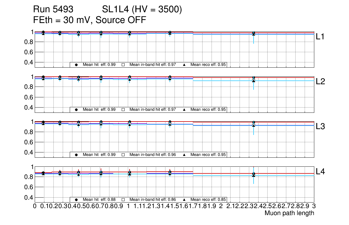Click the open square legend marker in L1 panel
The width and height of the screenshot is (349, 225).
(x=123, y=65)
